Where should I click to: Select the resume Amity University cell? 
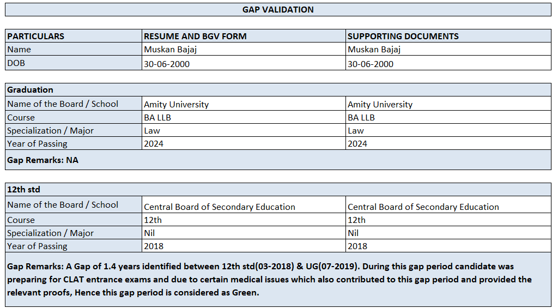tap(244, 104)
